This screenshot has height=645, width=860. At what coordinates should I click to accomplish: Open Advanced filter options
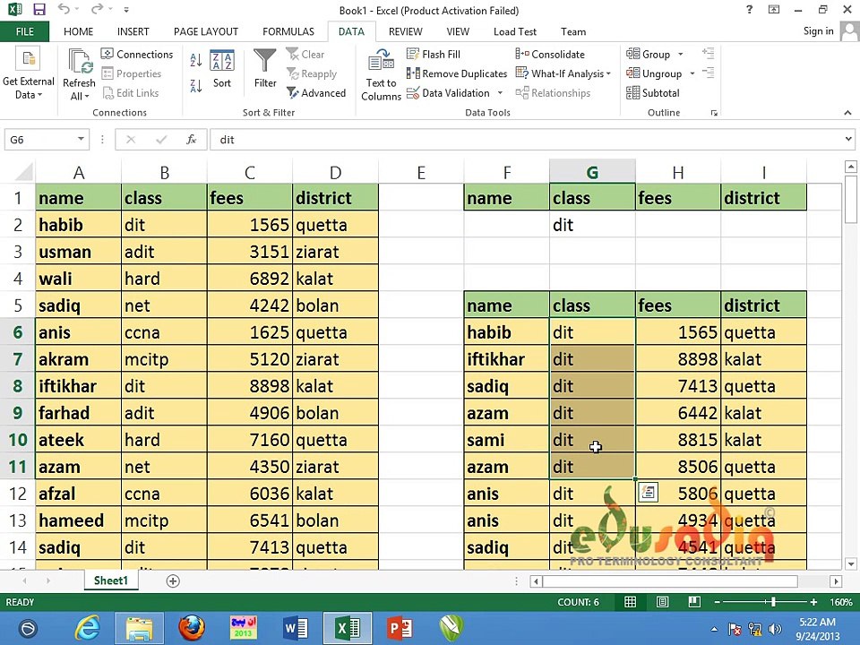coord(316,92)
